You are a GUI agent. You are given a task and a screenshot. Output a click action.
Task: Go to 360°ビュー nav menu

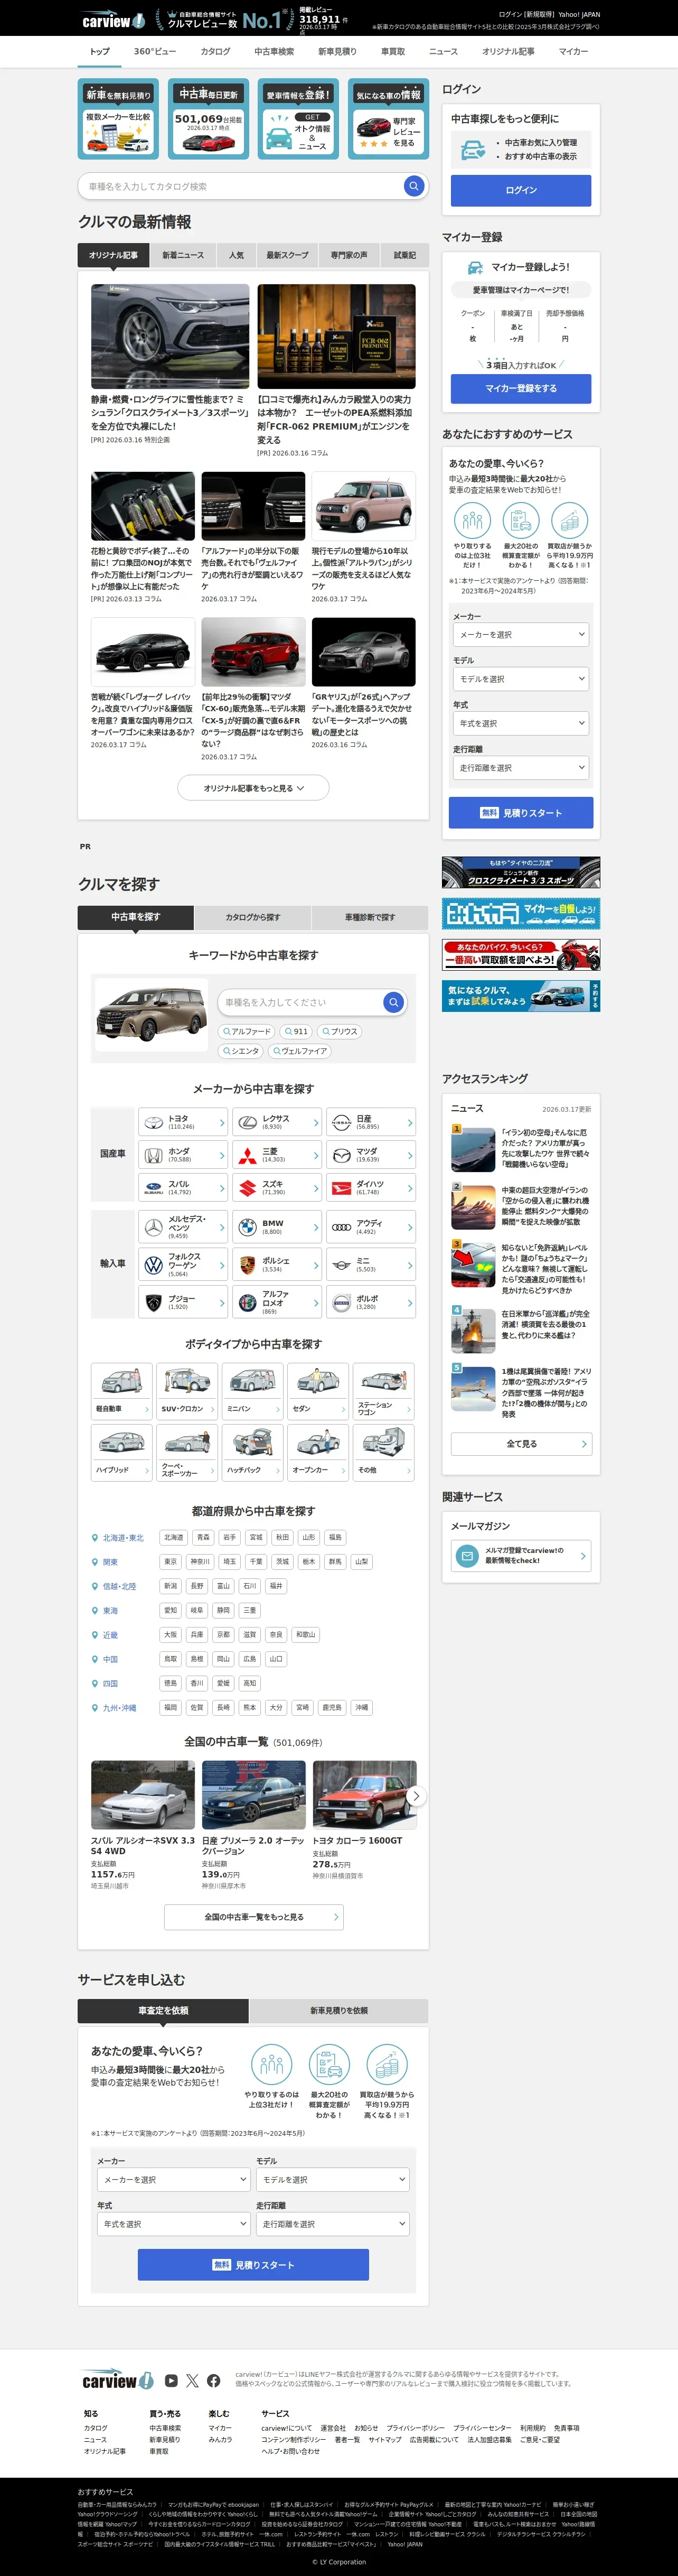point(155,52)
